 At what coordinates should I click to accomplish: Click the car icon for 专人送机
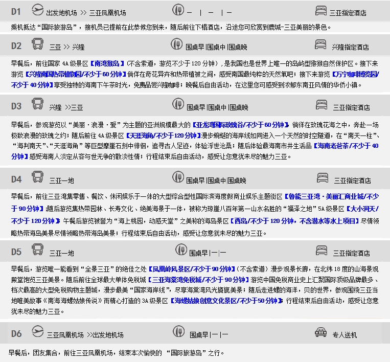click(320, 333)
